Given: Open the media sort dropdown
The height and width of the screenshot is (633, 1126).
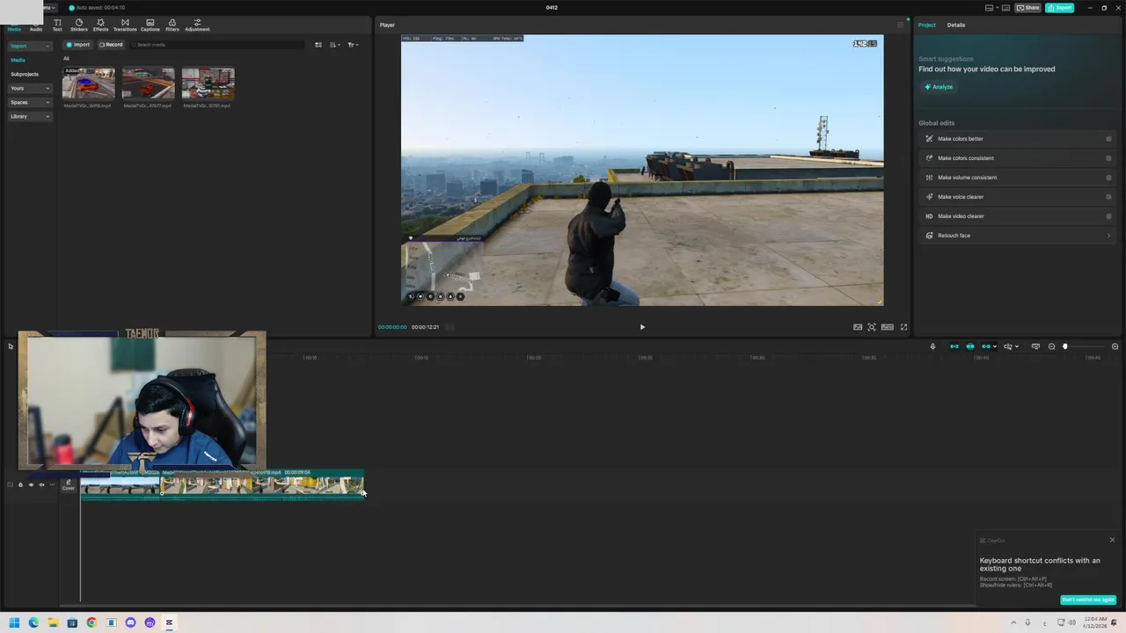Looking at the screenshot, I should [335, 45].
